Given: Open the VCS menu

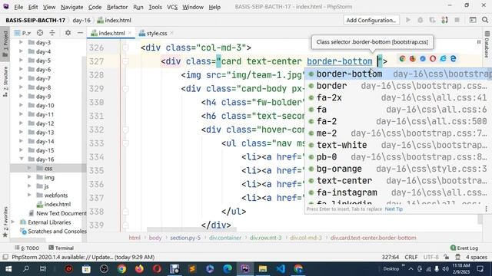Looking at the screenshot, I should point(172,7).
